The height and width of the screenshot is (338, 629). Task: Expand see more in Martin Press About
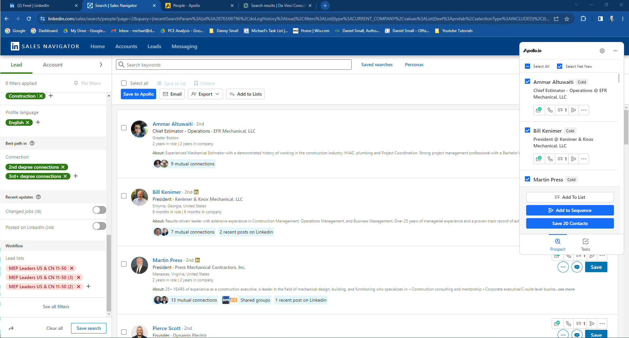click(566, 289)
